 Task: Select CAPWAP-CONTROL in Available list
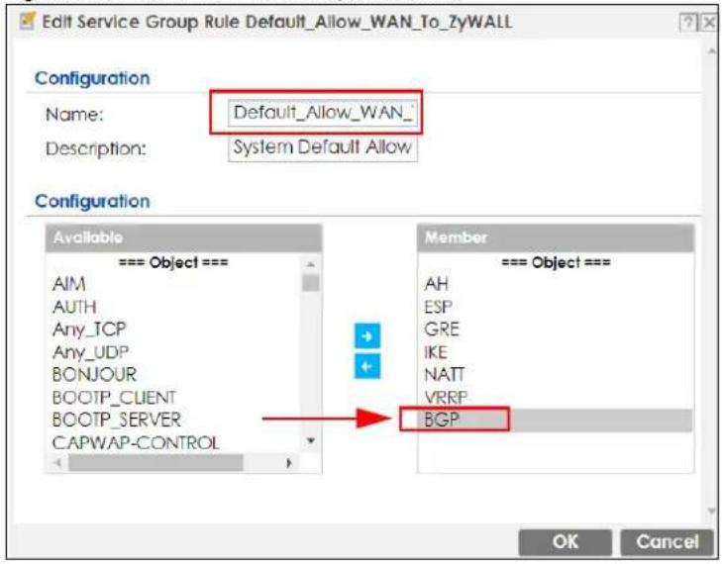[x=136, y=442]
